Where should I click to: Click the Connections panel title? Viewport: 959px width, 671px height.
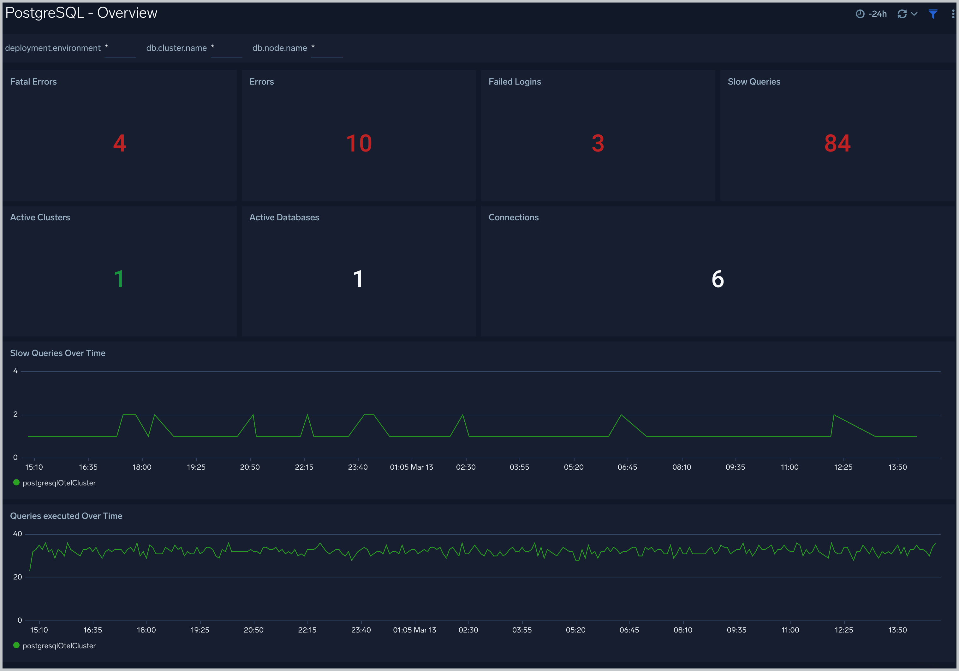[513, 217]
